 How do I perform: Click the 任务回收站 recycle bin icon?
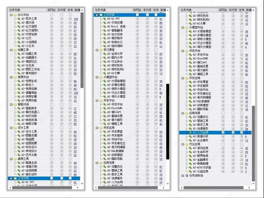(x=187, y=176)
